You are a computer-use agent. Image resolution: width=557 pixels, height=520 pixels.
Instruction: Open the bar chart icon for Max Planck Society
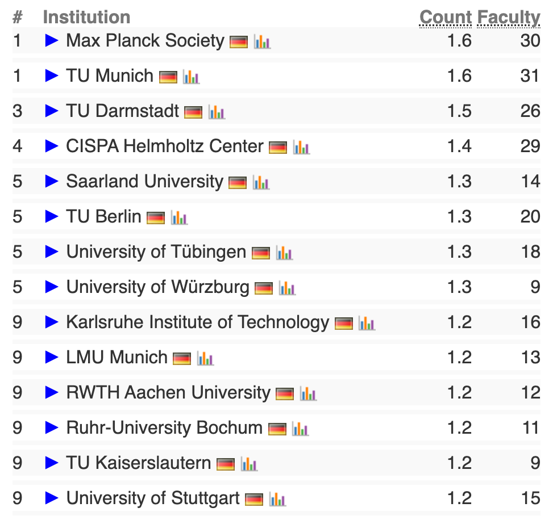pyautogui.click(x=262, y=42)
